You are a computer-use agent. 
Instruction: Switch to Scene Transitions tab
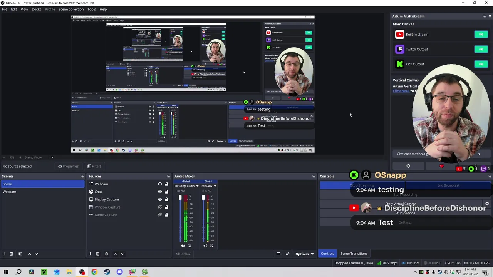(x=354, y=254)
